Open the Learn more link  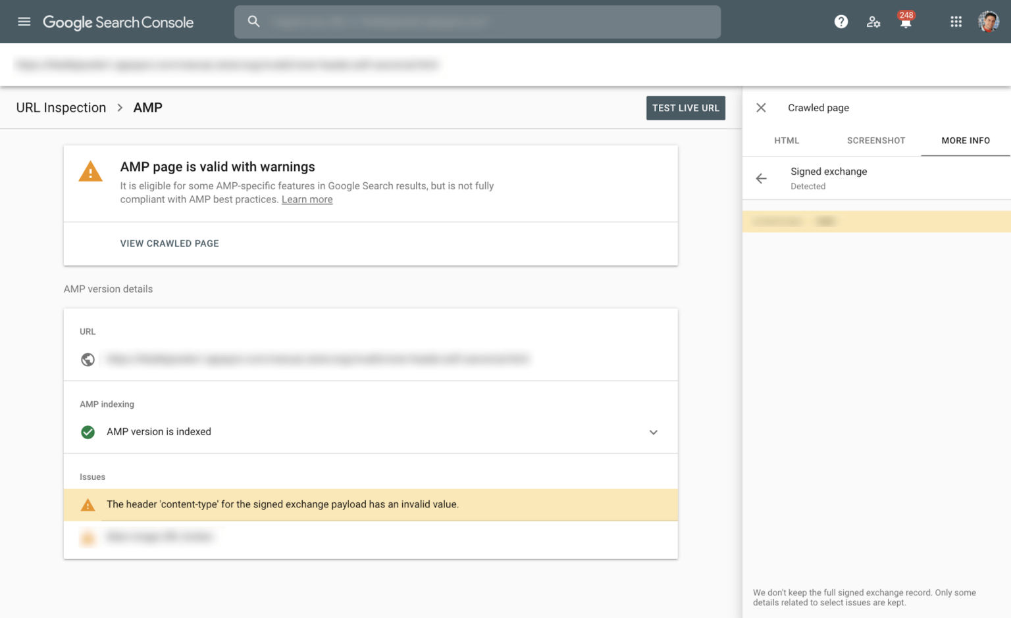click(307, 200)
